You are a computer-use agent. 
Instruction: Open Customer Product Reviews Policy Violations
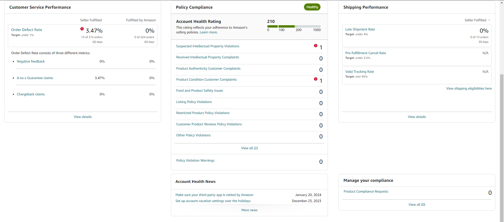[209, 124]
